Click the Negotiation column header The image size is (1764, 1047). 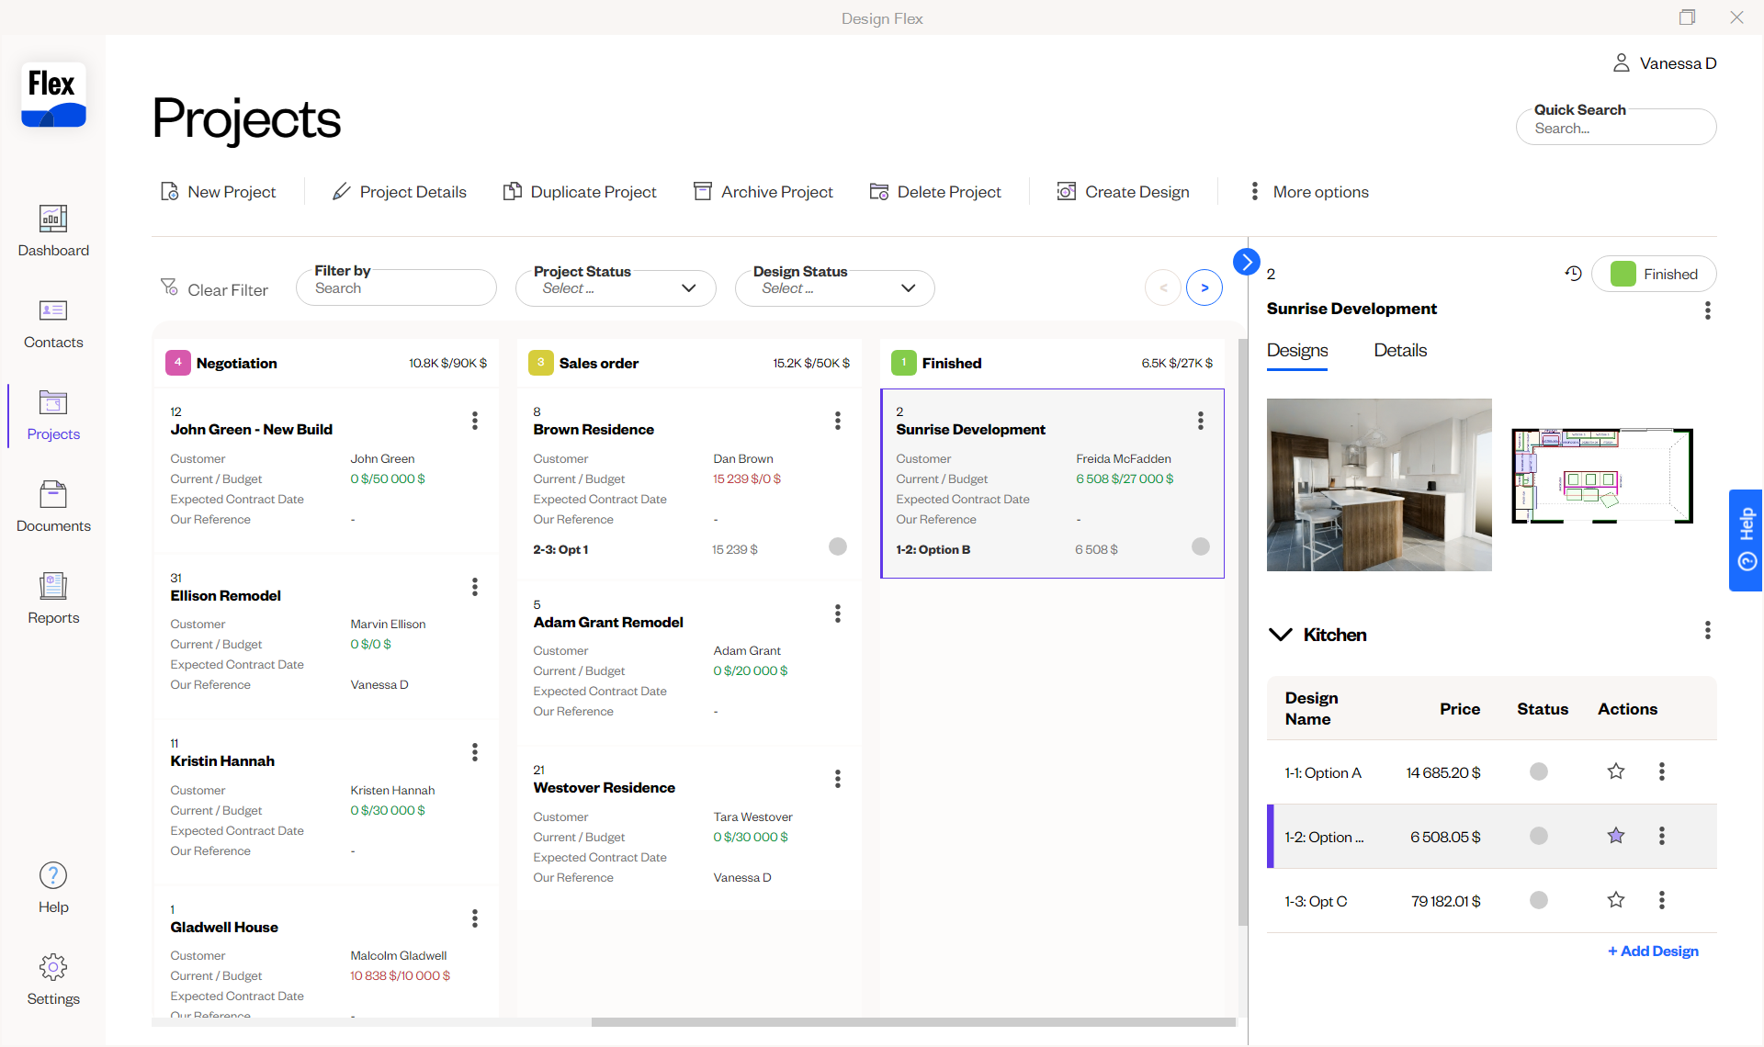(x=326, y=363)
